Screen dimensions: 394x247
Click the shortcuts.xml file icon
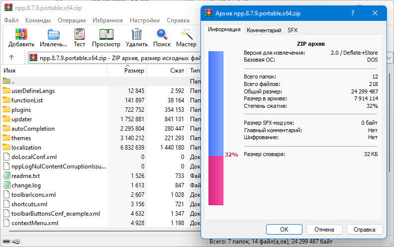click(x=6, y=204)
